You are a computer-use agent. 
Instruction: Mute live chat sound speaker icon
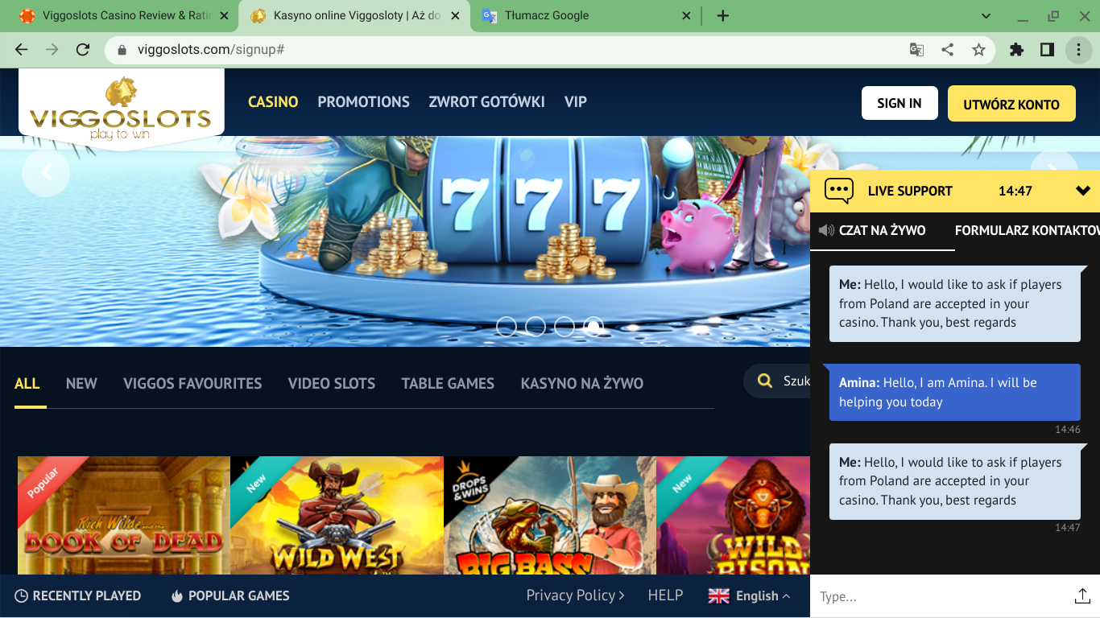coord(826,230)
